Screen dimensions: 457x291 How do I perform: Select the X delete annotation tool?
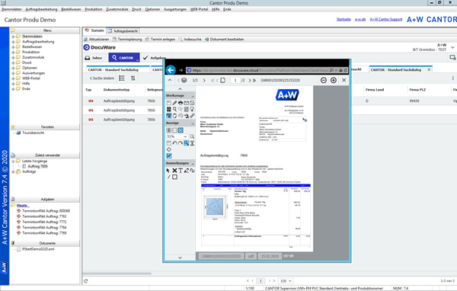(174, 171)
